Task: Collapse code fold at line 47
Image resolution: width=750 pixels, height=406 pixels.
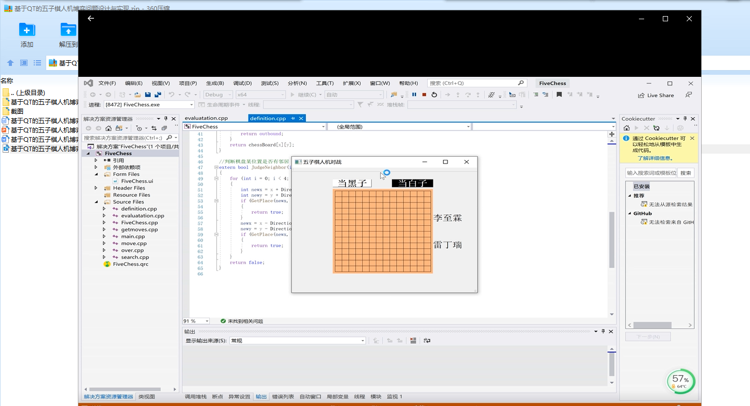Action: [216, 167]
